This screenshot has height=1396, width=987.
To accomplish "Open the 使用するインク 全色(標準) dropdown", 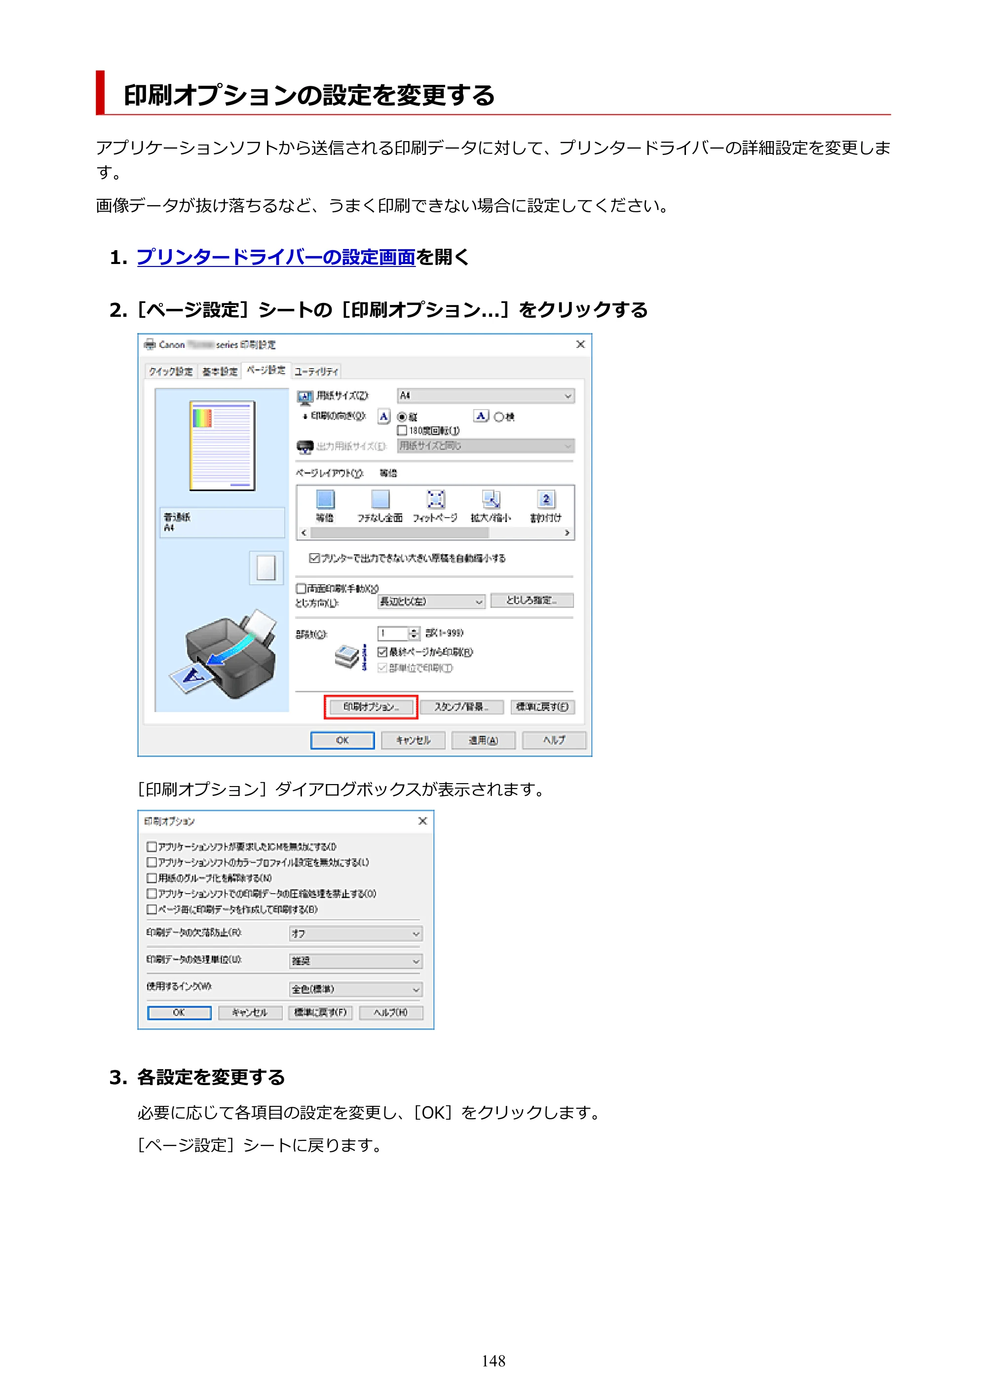I will 355,989.
